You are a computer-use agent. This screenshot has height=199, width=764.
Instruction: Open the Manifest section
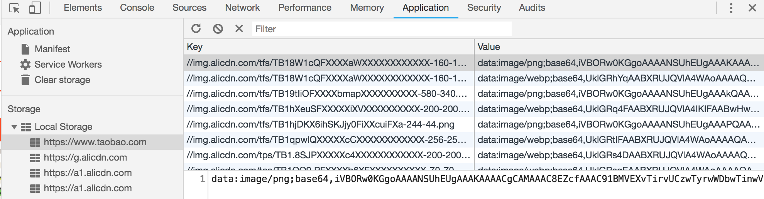52,49
